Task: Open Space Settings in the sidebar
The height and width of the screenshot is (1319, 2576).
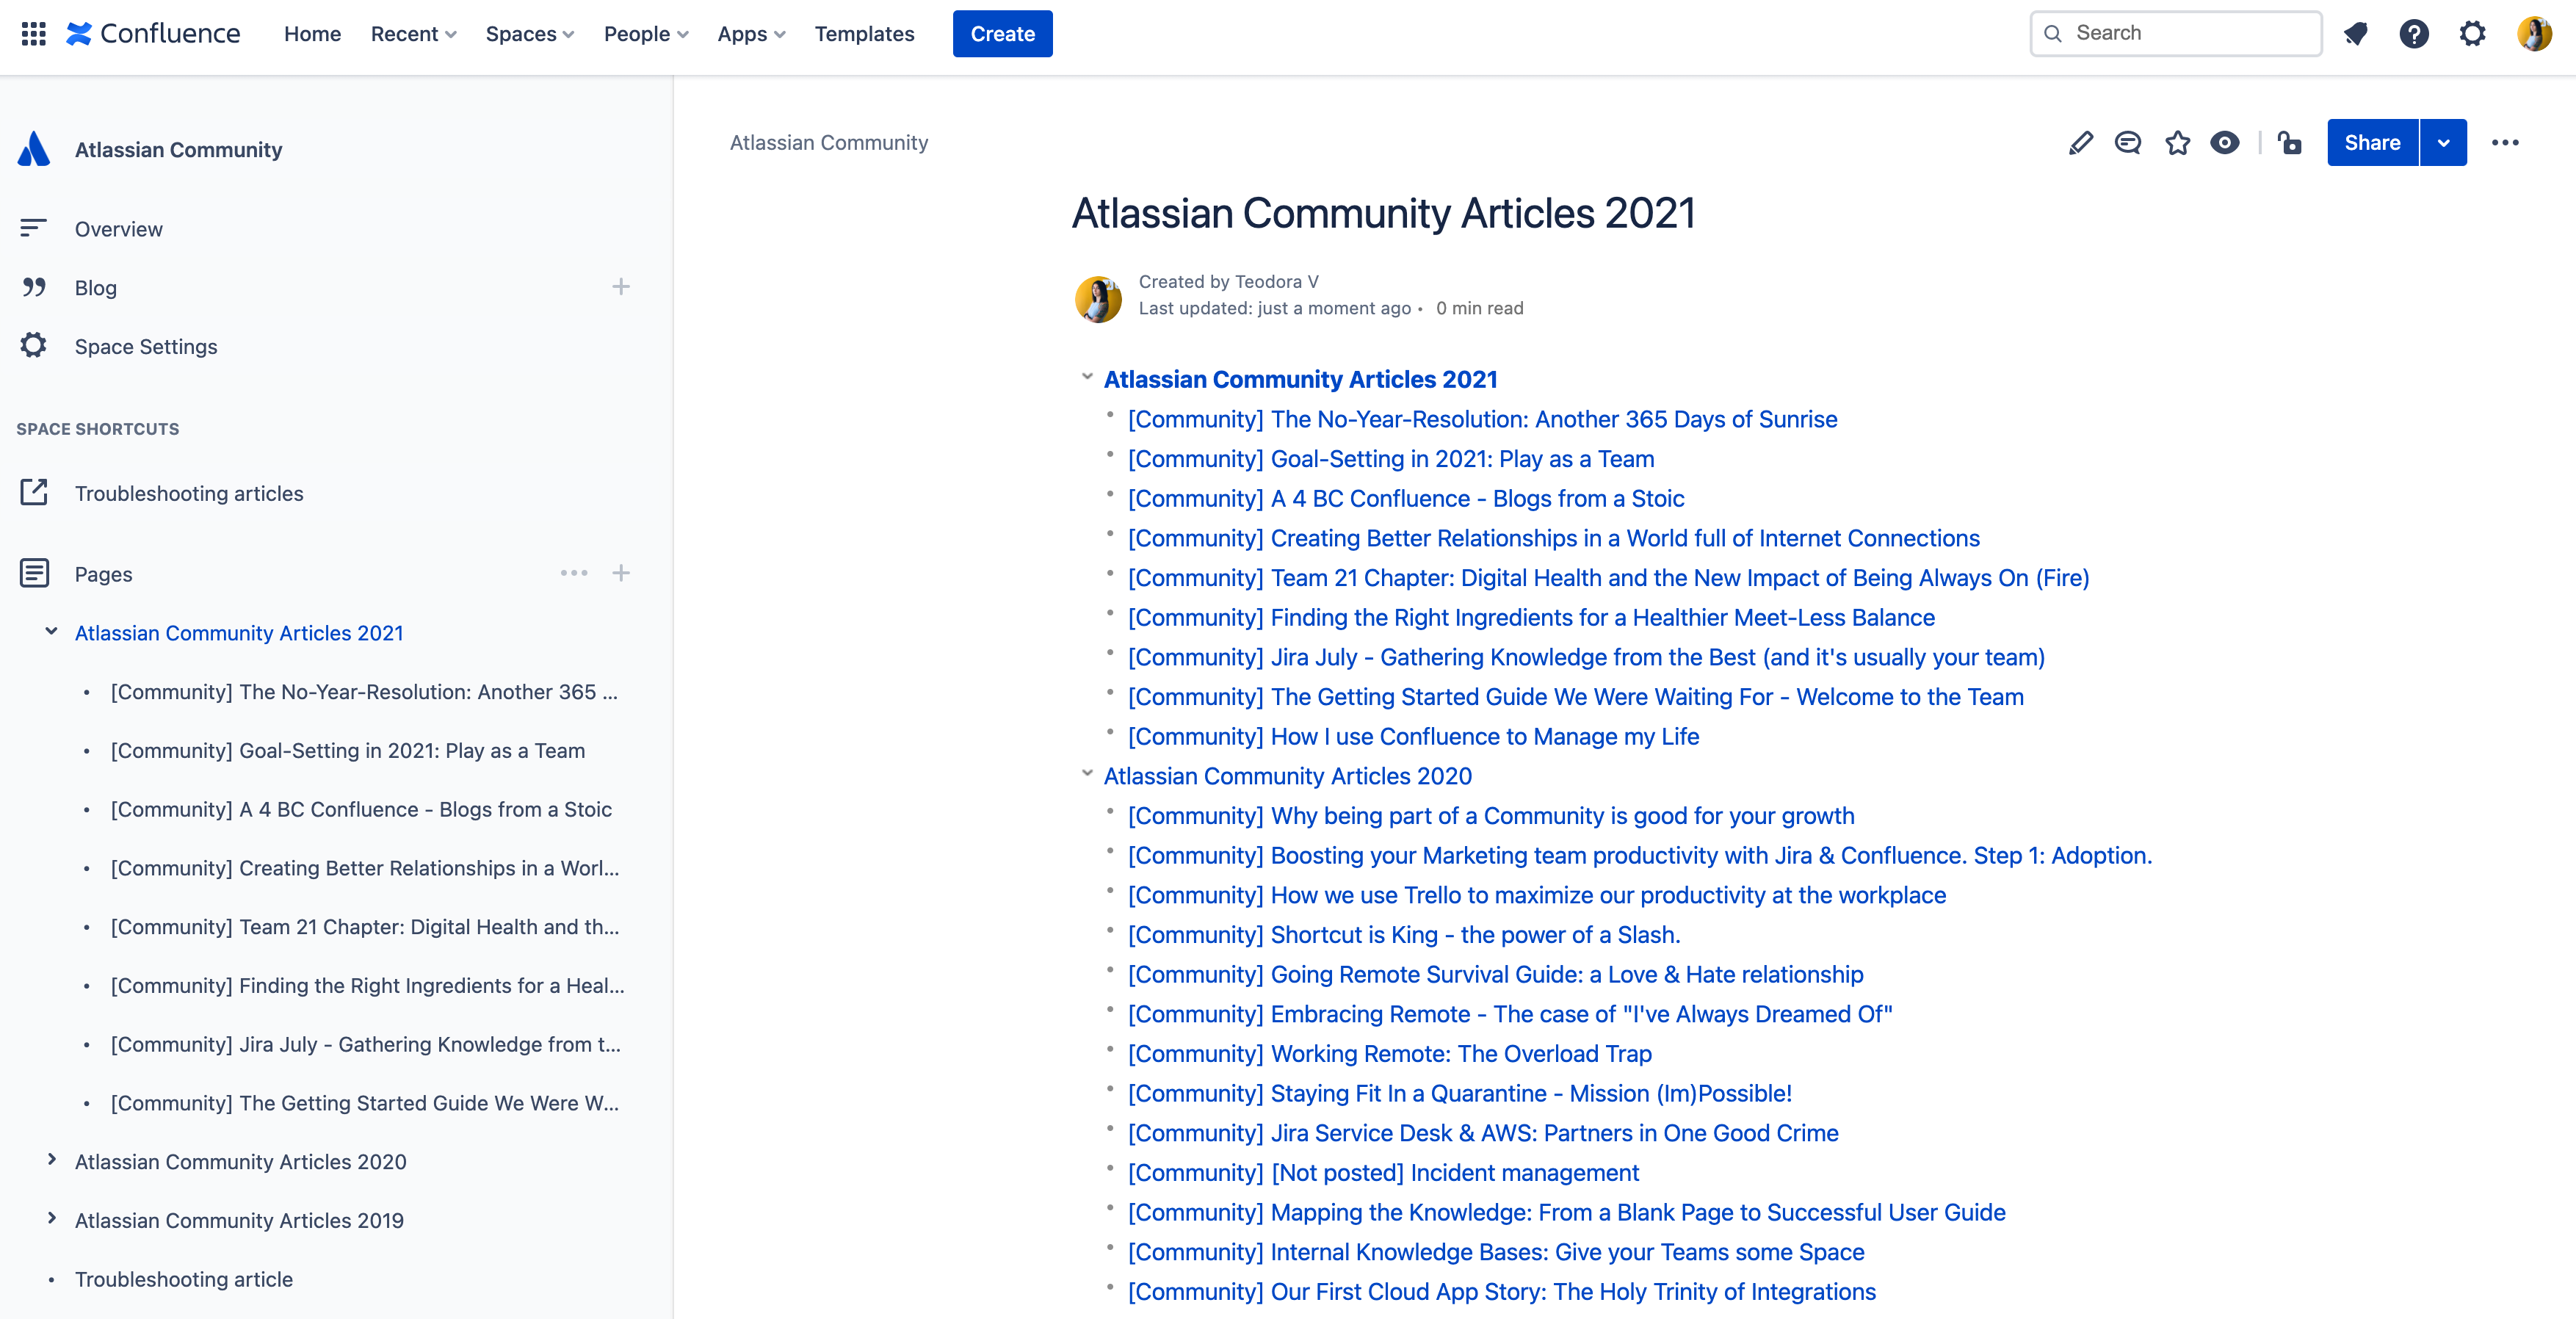Action: coord(145,346)
